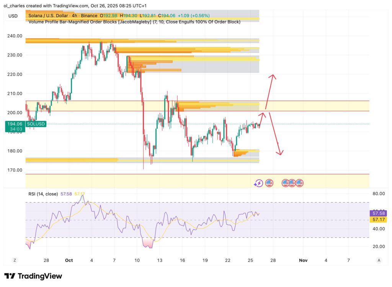The image size is (392, 287).
Task: Click the Oct label on date axis
Action: [x=69, y=260]
